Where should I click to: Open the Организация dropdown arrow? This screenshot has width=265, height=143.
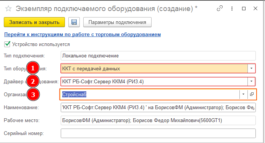243,94
